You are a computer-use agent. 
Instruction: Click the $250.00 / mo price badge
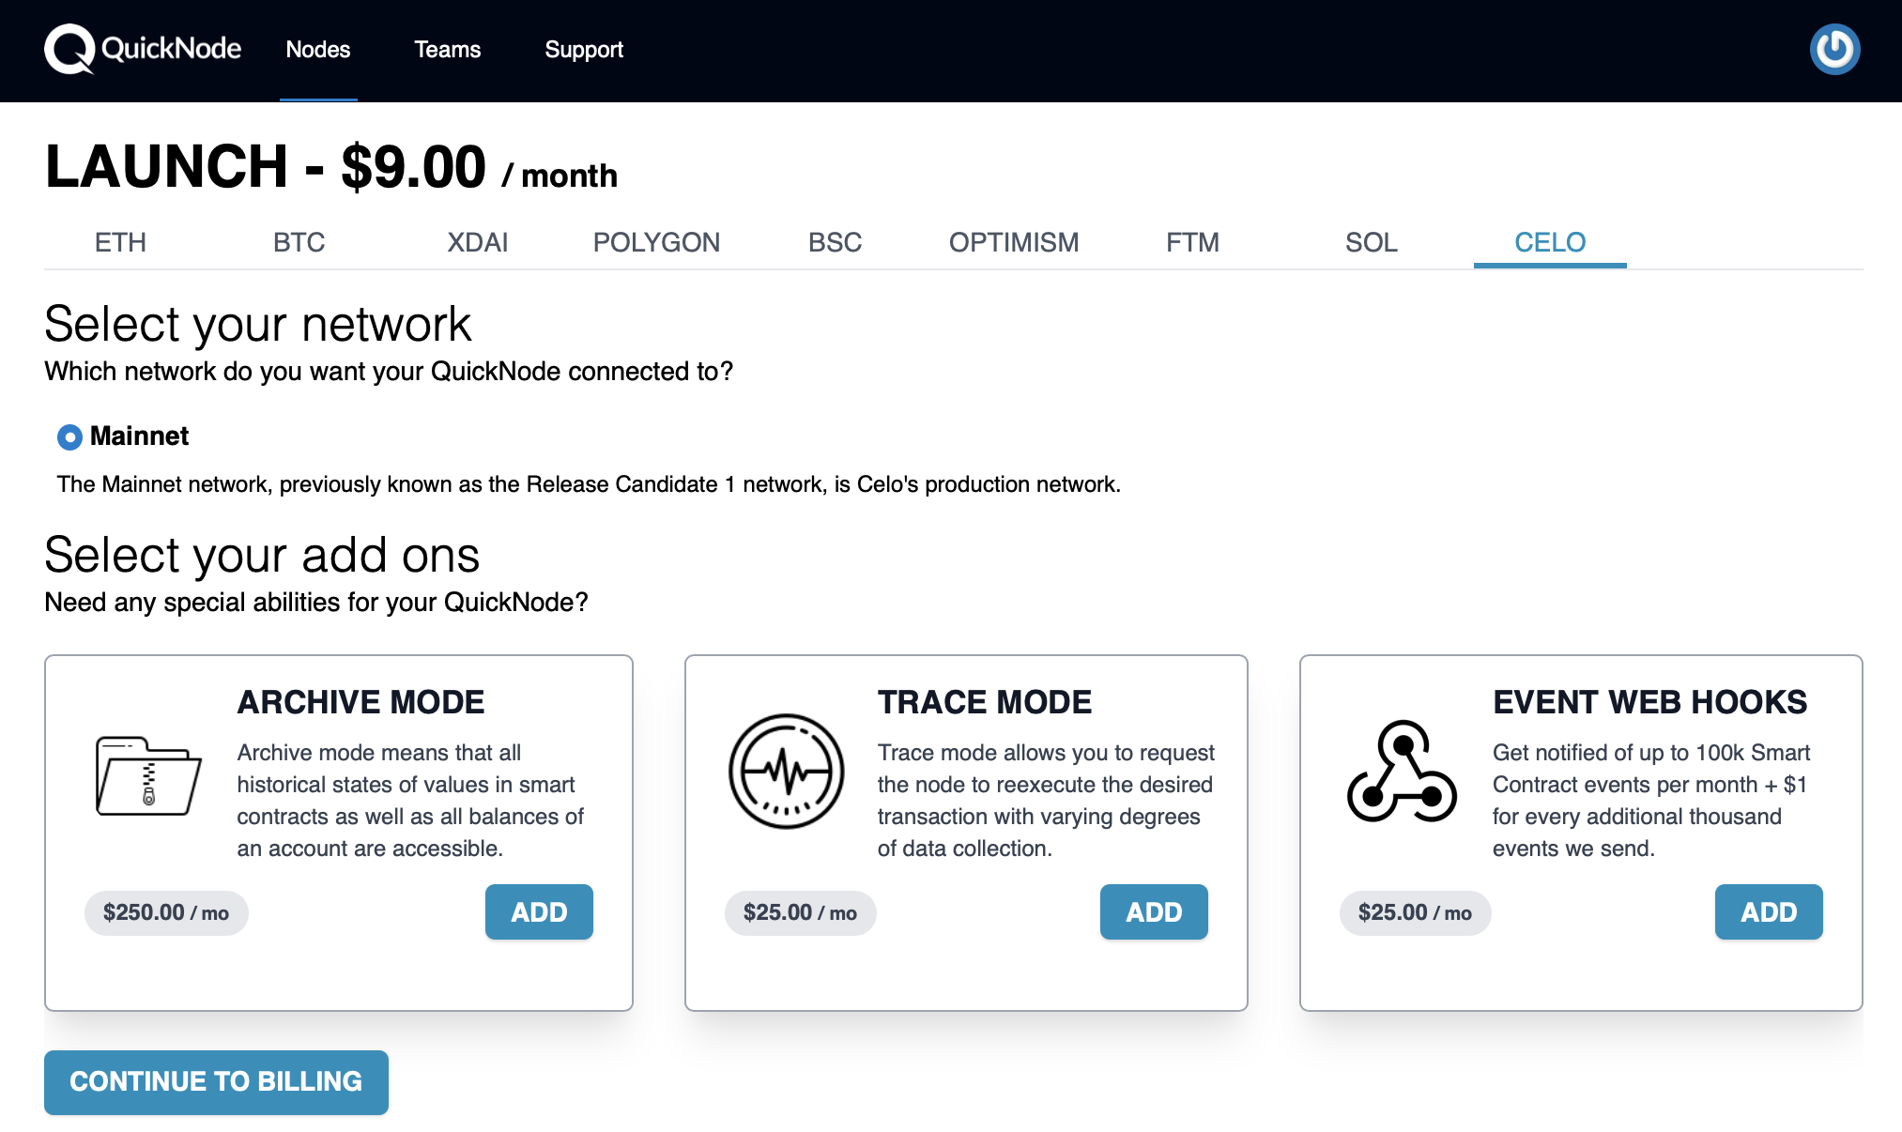click(x=166, y=913)
